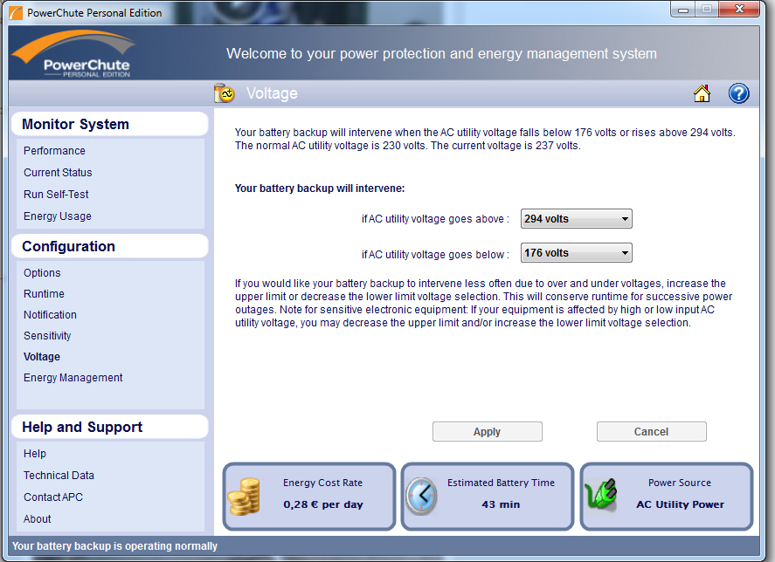Click the 294 volts dropdown arrow
This screenshot has height=562, width=775.
pyautogui.click(x=625, y=219)
